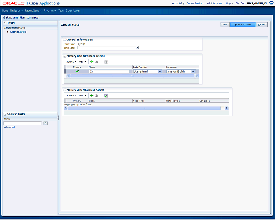Screen dimensions: 275x220
Task: Click the Save button
Action: coord(225,24)
